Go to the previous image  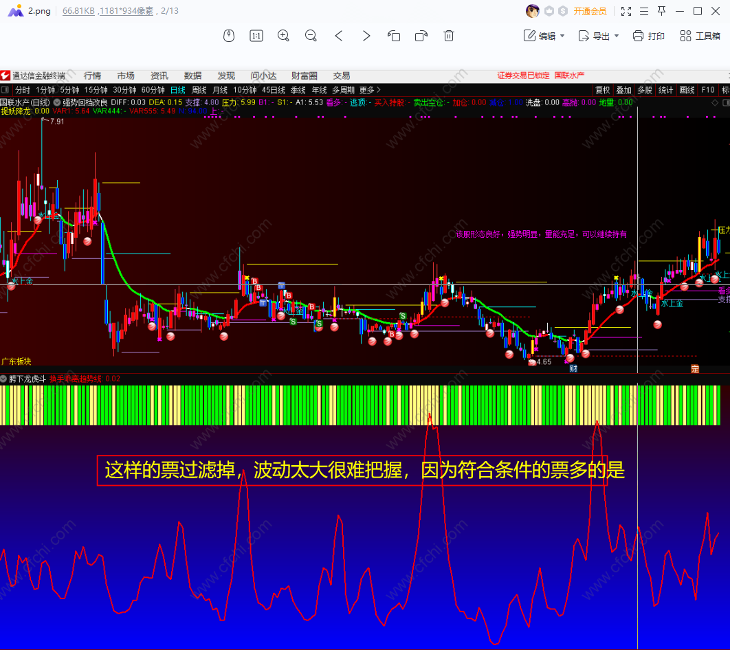pyautogui.click(x=339, y=36)
